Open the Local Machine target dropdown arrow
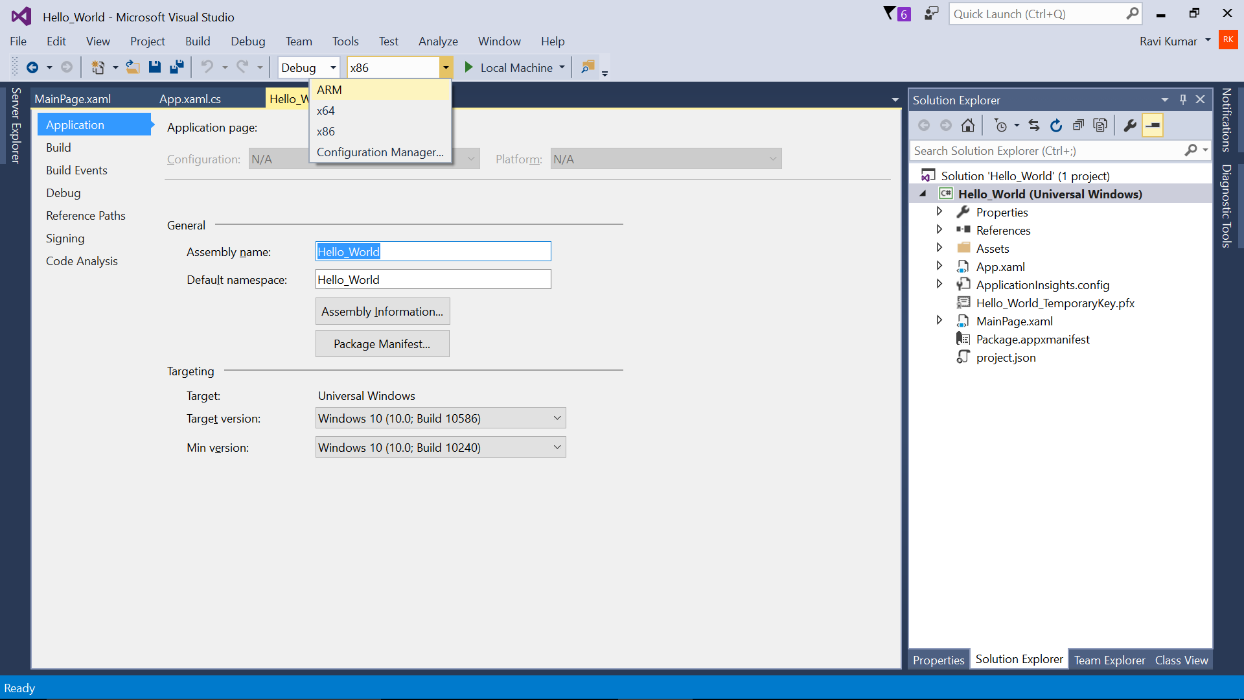Image resolution: width=1244 pixels, height=700 pixels. 562,67
